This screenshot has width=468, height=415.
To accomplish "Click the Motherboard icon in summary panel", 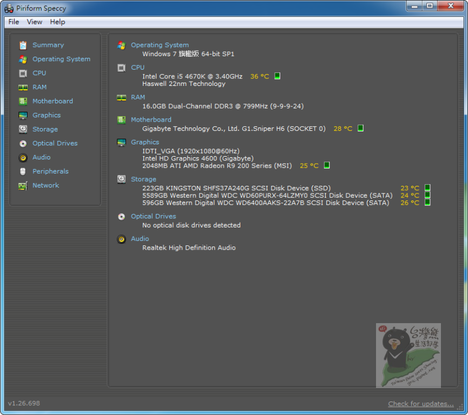I will 122,120.
